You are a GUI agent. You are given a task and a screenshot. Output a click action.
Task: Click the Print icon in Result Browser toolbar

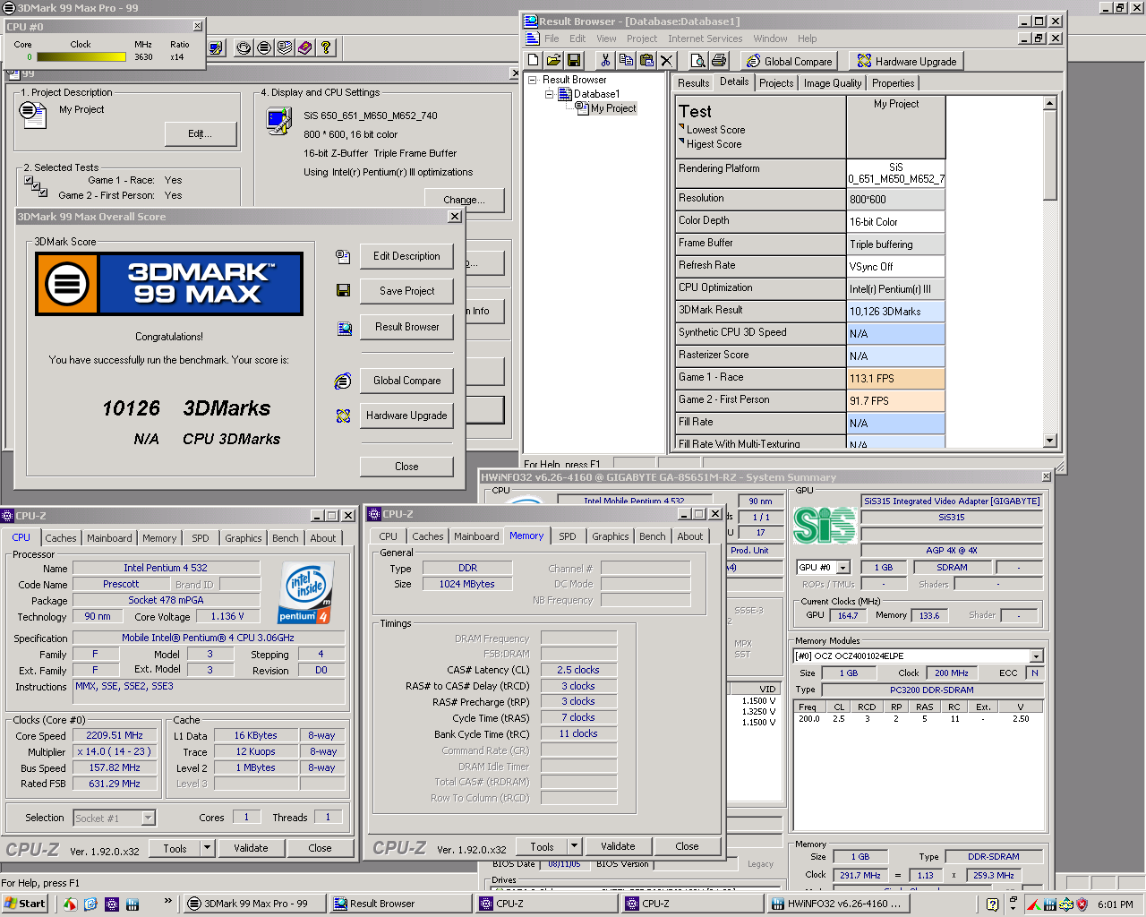(719, 61)
